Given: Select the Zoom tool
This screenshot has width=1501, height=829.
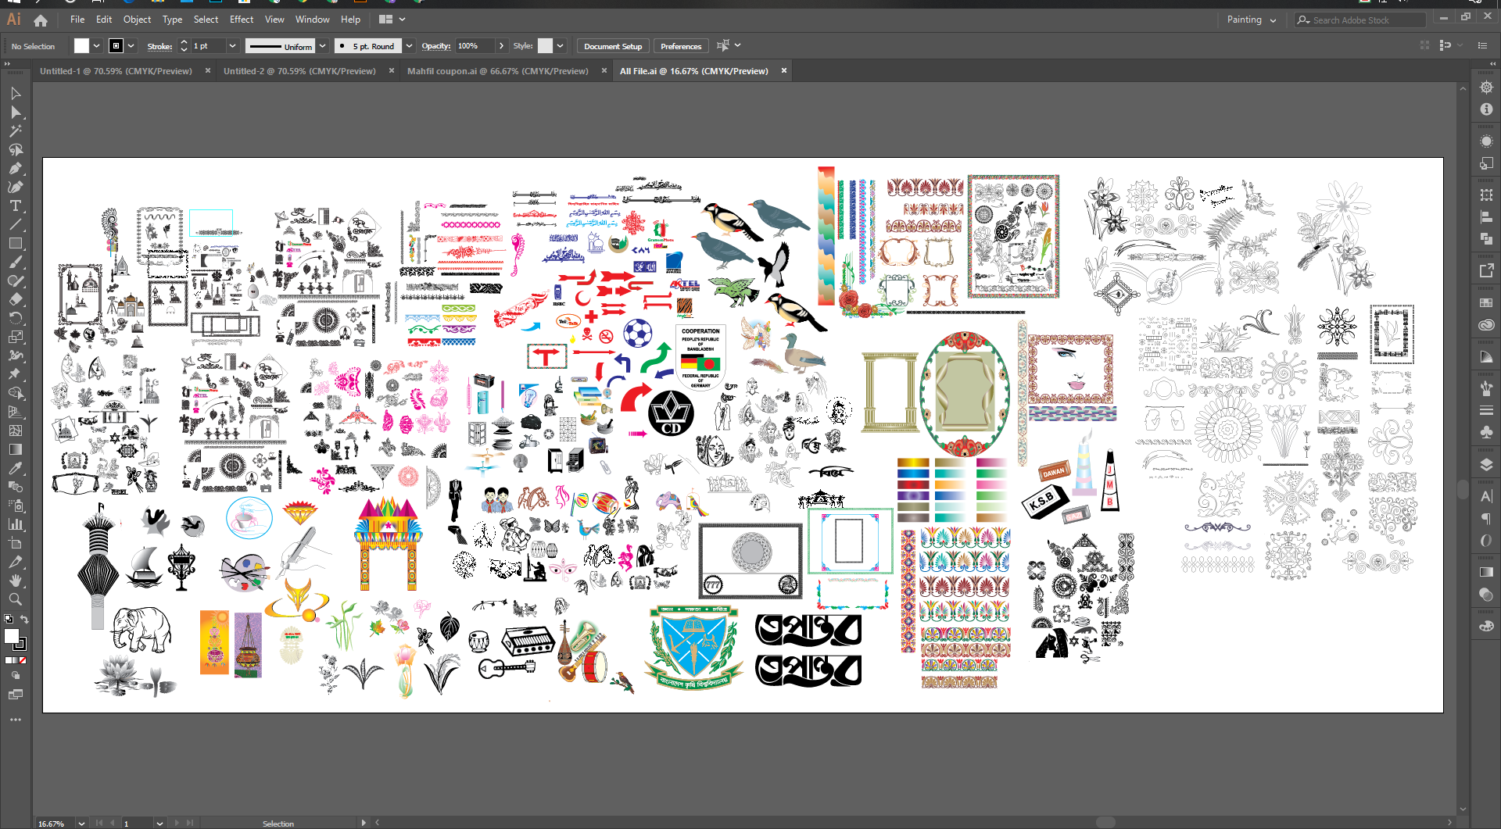Looking at the screenshot, I should pyautogui.click(x=16, y=600).
